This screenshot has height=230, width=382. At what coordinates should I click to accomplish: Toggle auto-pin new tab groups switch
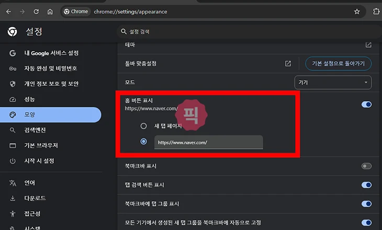click(x=366, y=223)
